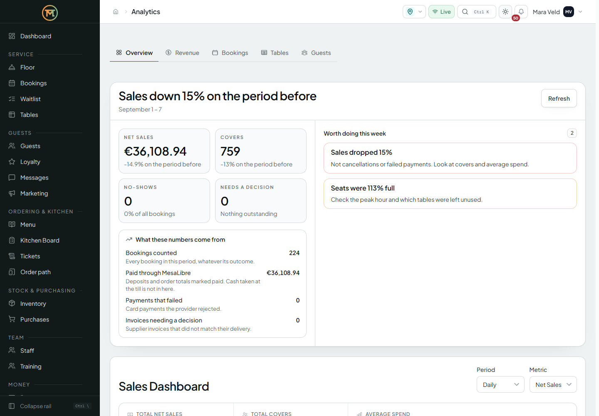The image size is (599, 416).
Task: Click the 'Worth doing this week' heading
Action: (355, 134)
